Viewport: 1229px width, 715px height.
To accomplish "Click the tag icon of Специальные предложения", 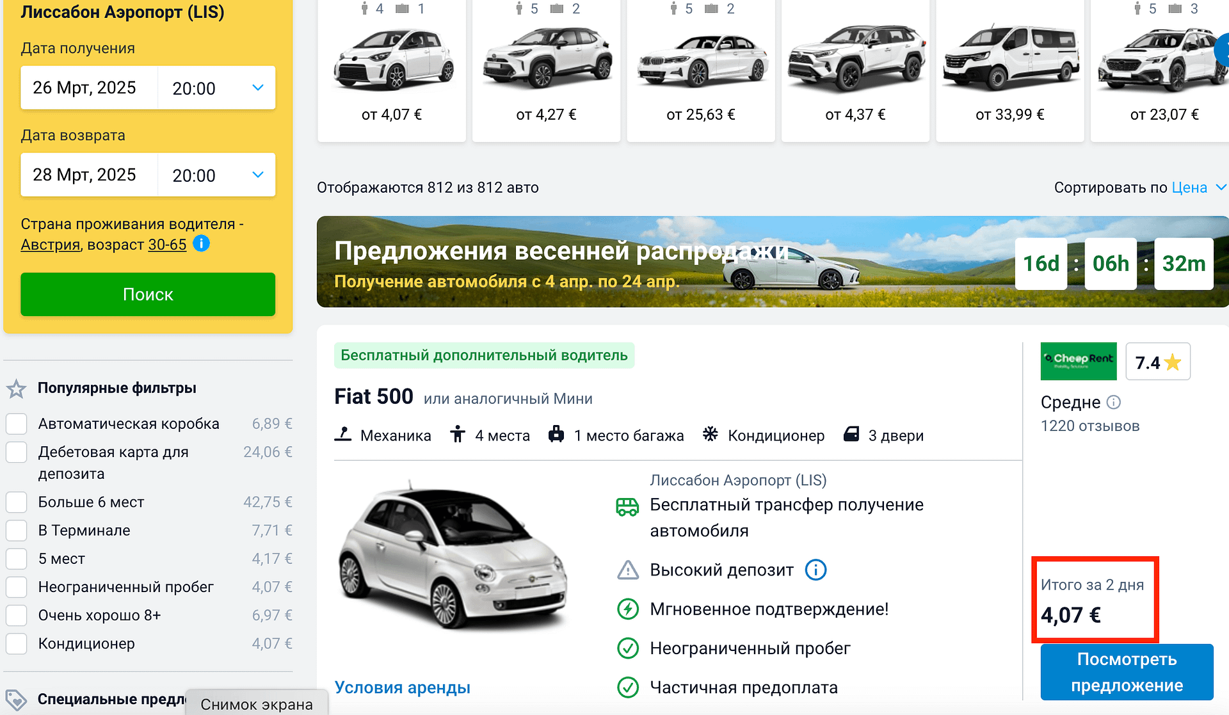I will pos(16,699).
